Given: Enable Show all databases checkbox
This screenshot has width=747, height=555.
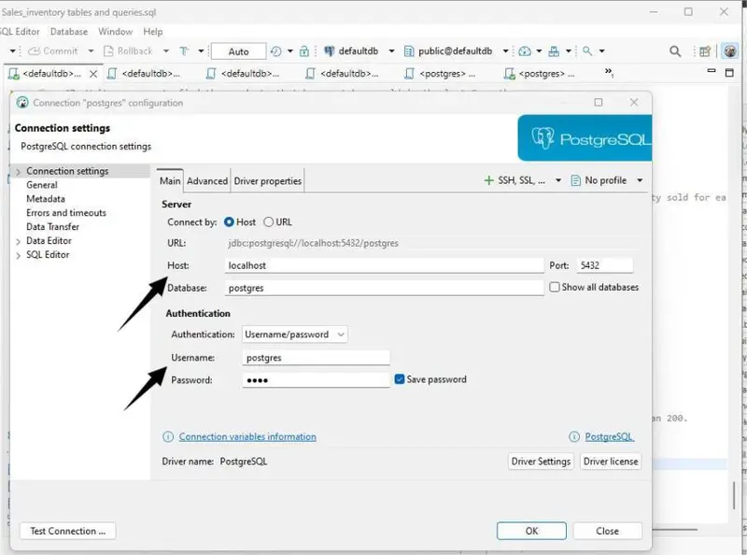Looking at the screenshot, I should 555,287.
